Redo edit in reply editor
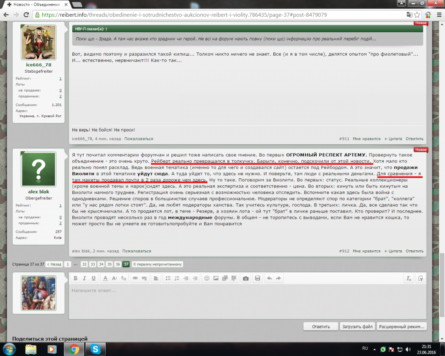The image size is (445, 356). coord(278,278)
